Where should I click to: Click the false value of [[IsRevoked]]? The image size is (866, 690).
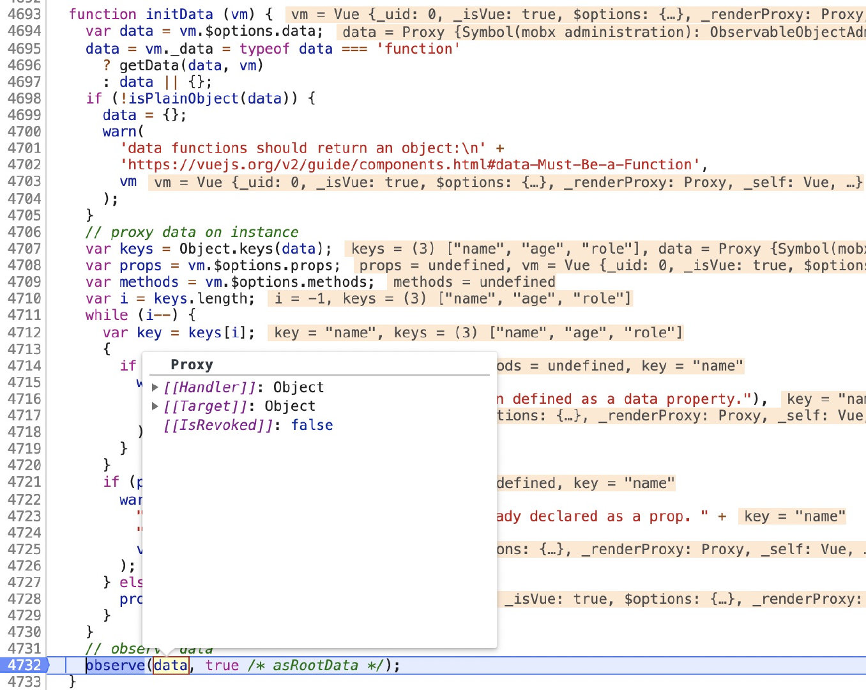click(x=312, y=425)
